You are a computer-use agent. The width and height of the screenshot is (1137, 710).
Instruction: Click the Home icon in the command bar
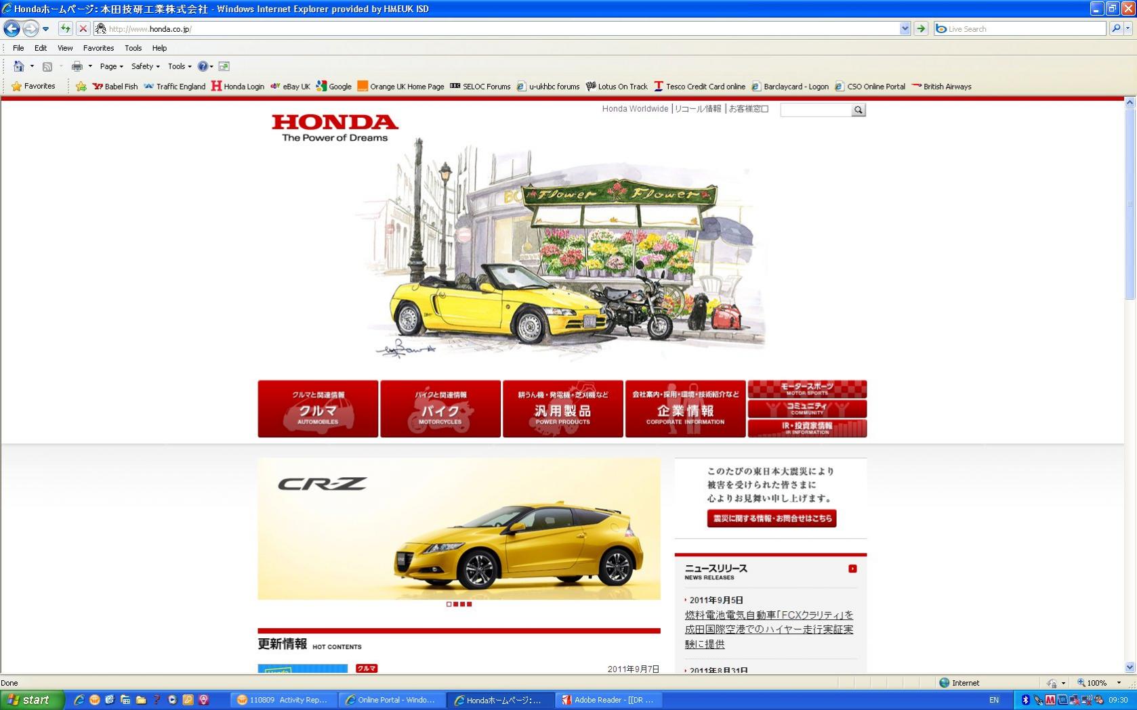click(x=19, y=66)
